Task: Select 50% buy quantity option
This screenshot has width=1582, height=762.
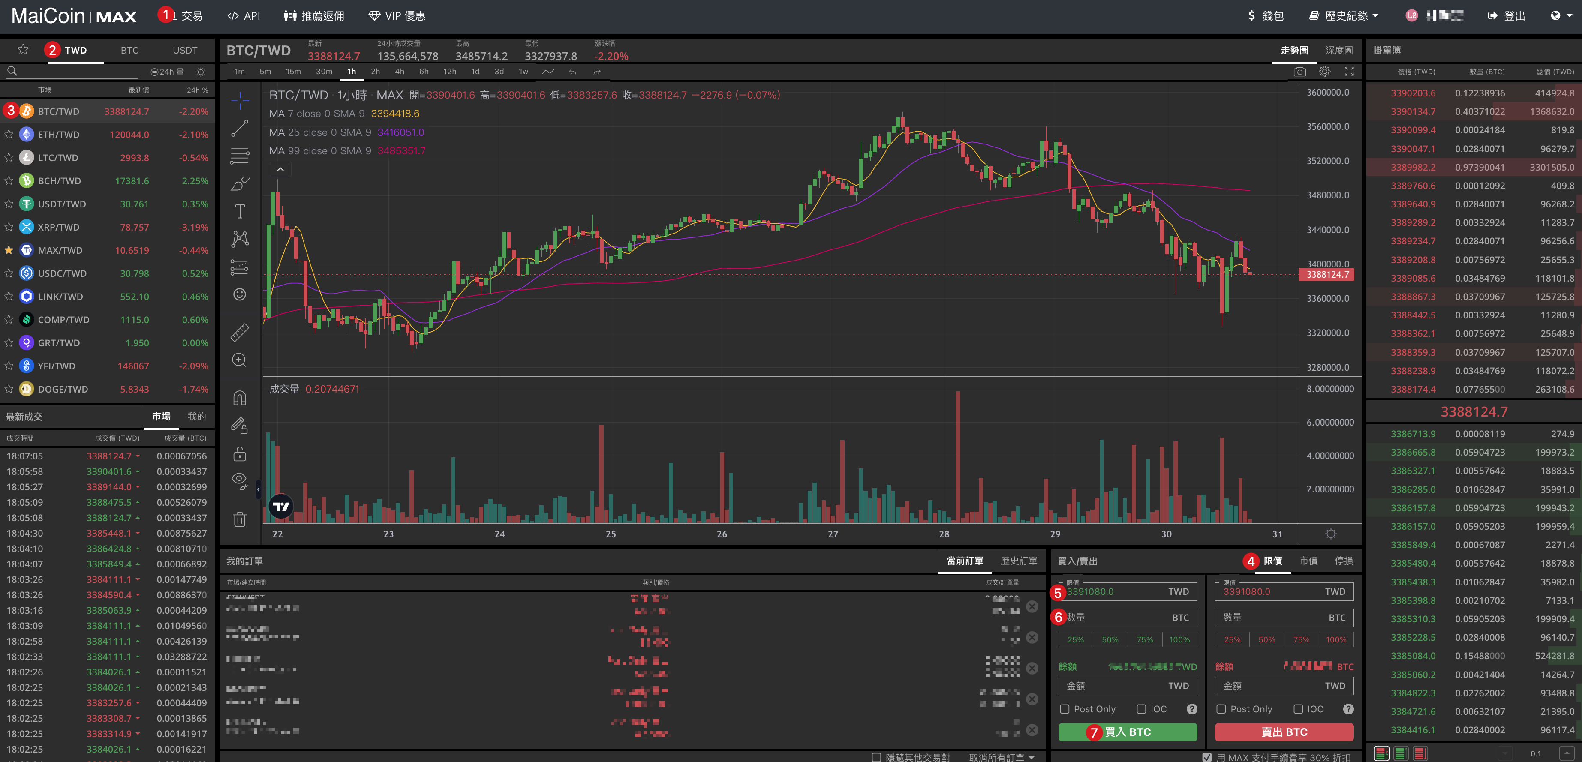Action: tap(1110, 640)
